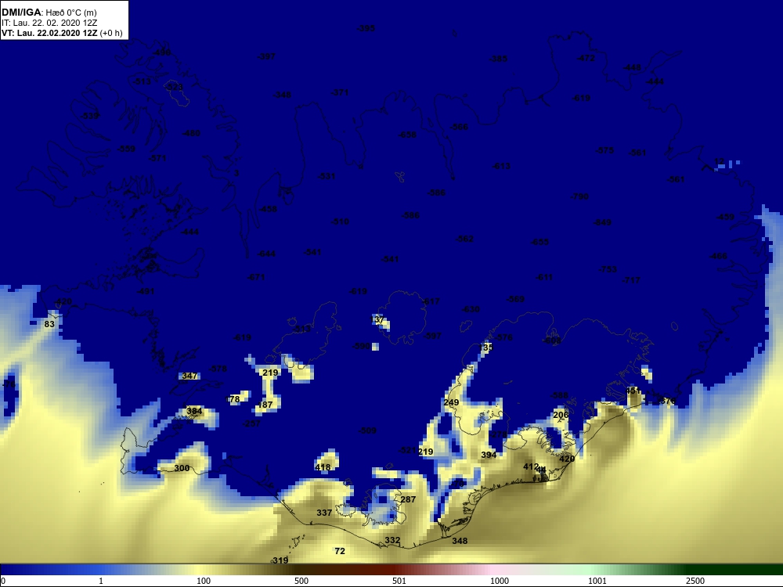Click the '135' map value

pyautogui.click(x=485, y=347)
